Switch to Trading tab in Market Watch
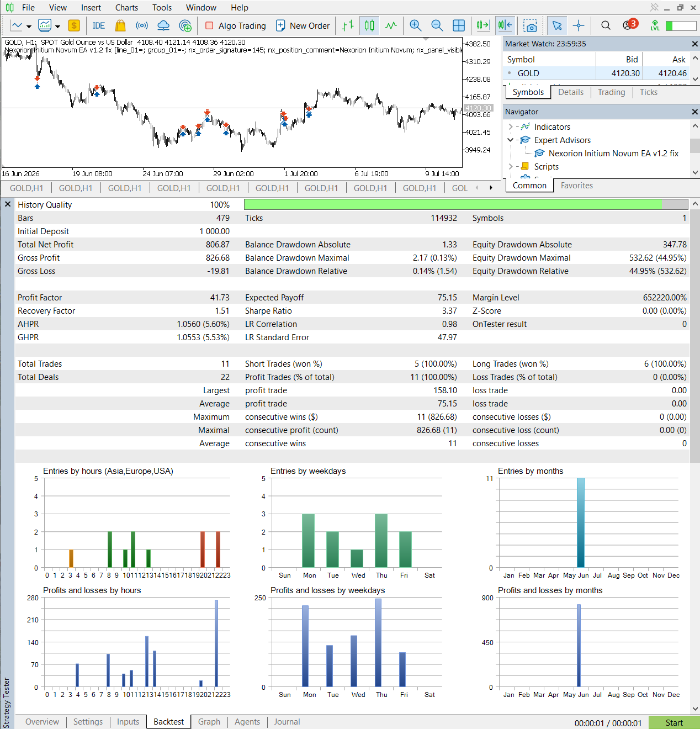This screenshot has height=729, width=700. (x=611, y=92)
